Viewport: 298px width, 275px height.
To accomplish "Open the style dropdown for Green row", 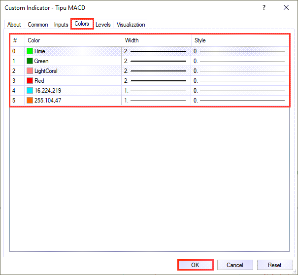I will [239, 61].
